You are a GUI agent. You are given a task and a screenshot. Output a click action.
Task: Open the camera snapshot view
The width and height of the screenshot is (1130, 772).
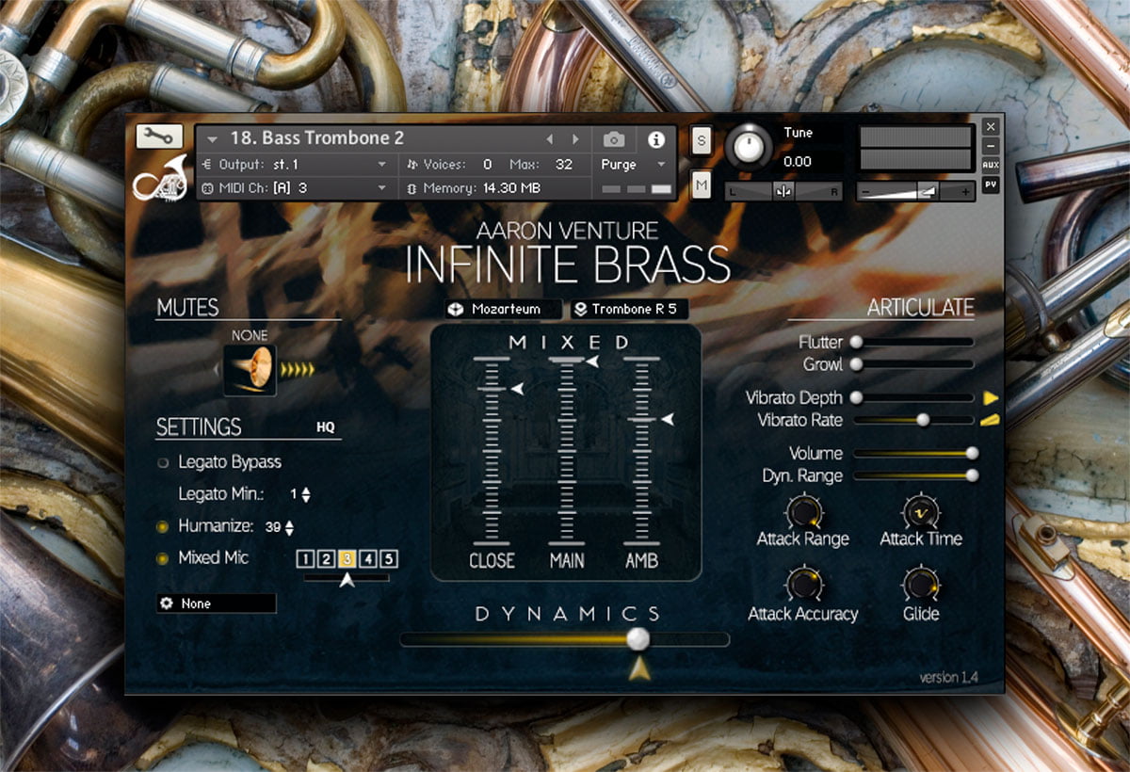(614, 139)
